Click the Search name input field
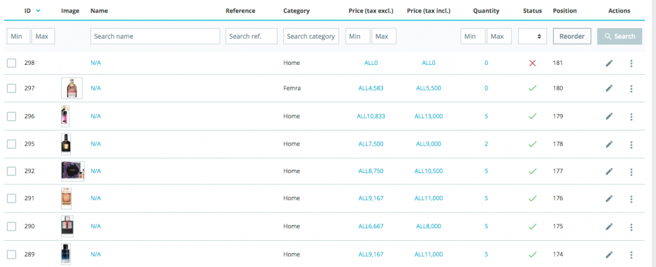This screenshot has height=267, width=656. (155, 37)
